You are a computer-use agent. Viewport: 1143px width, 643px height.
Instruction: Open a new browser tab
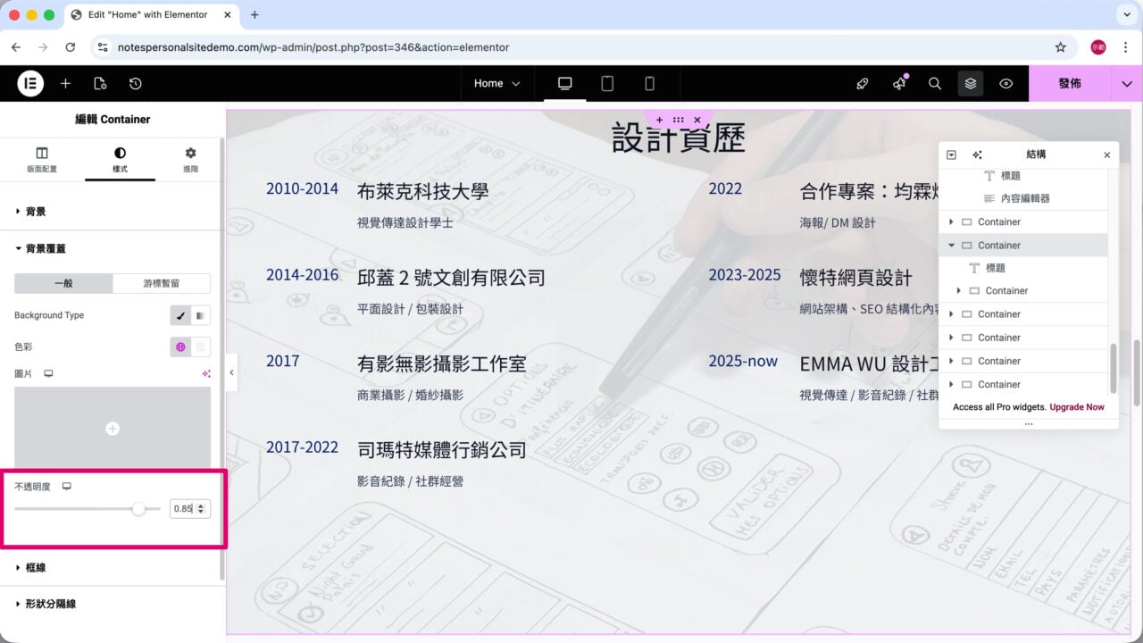[x=254, y=15]
